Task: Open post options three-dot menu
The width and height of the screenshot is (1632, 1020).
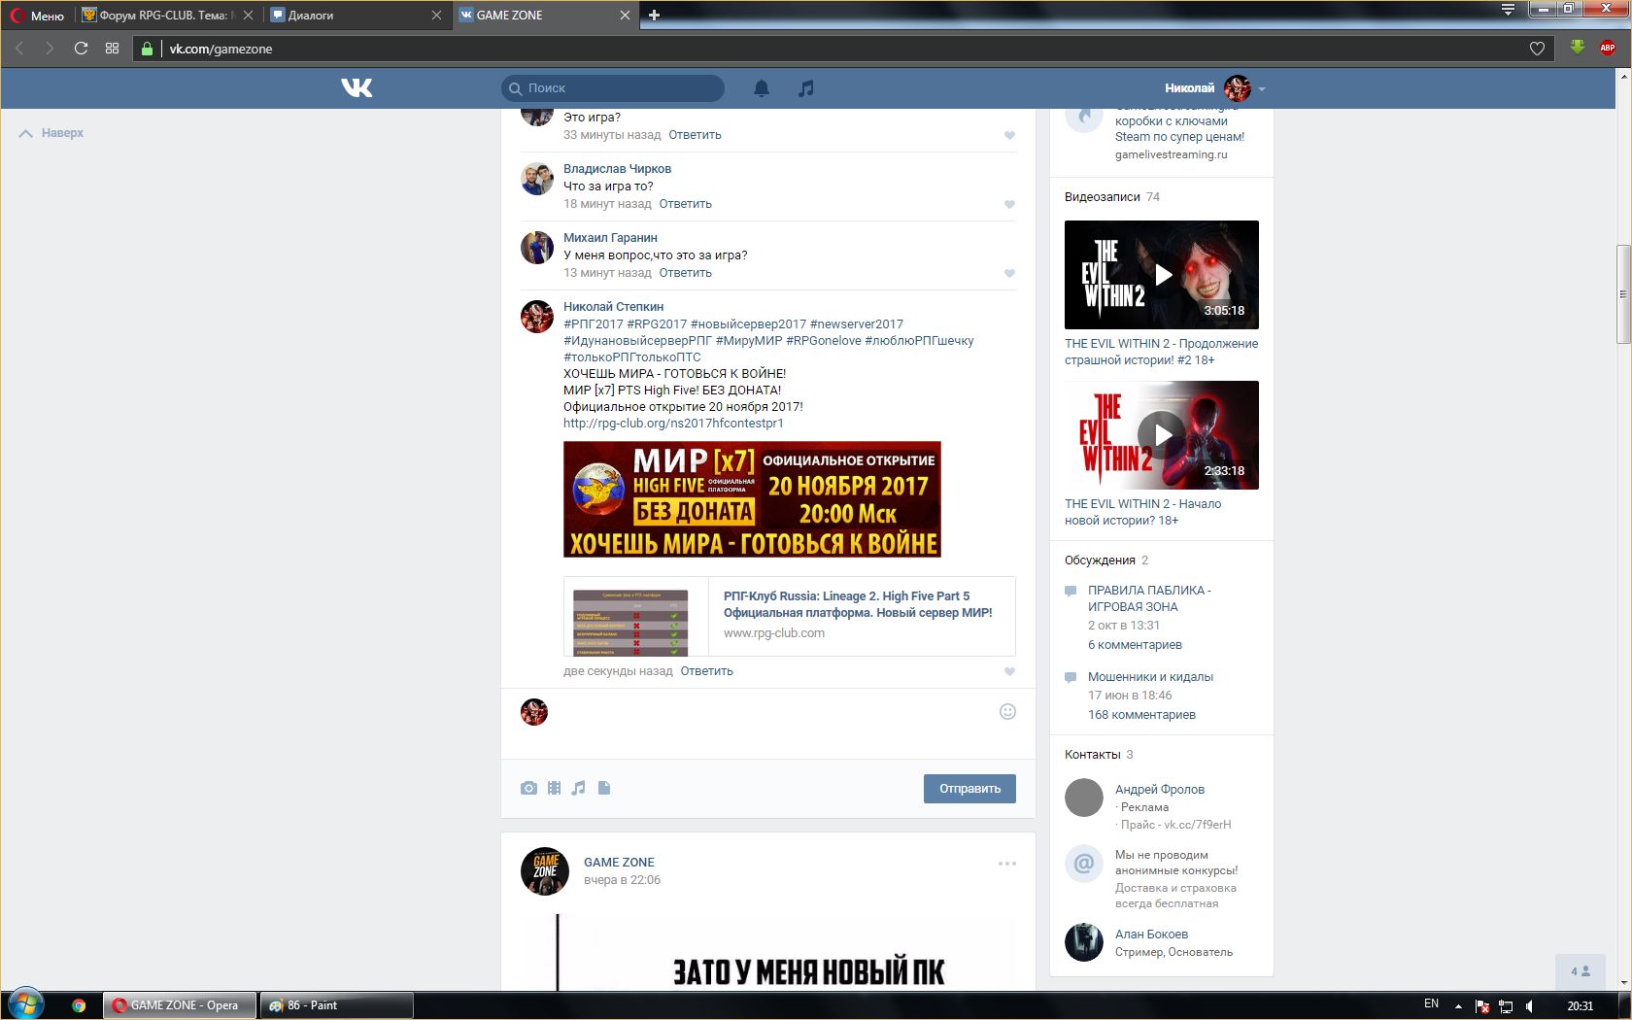Action: tap(1007, 864)
